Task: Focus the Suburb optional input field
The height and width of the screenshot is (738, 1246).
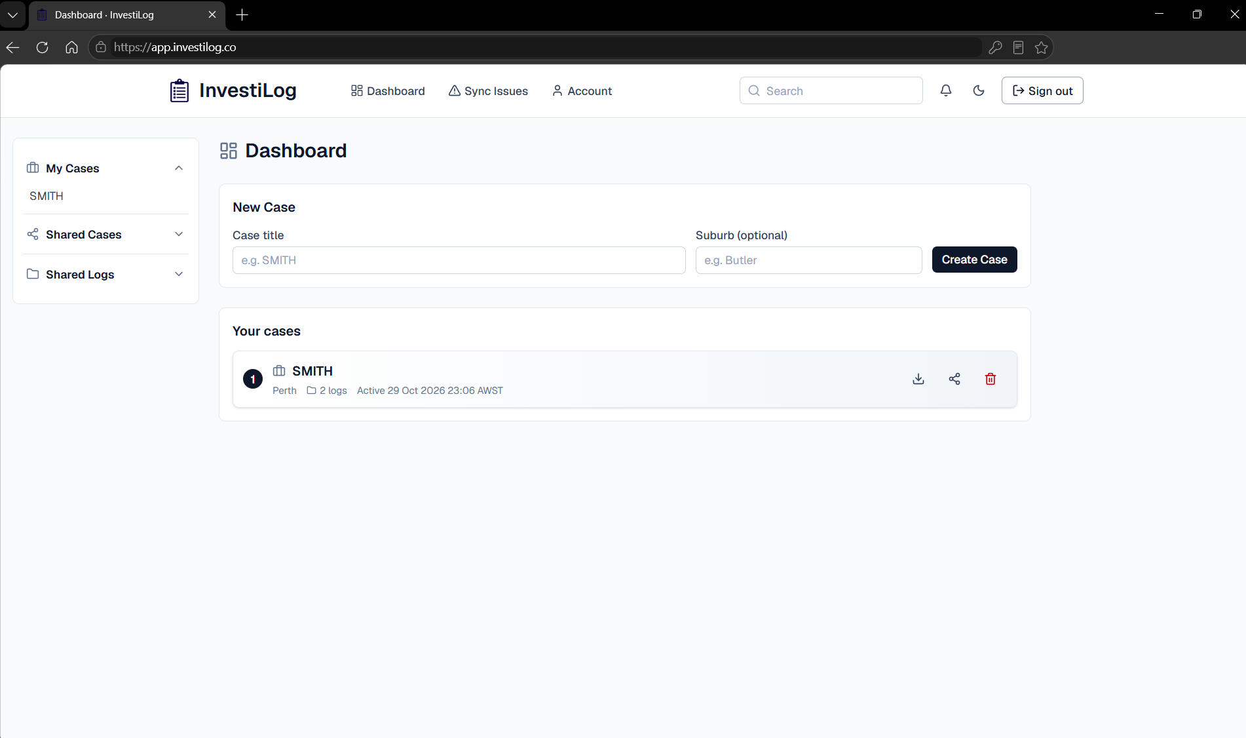Action: [809, 260]
